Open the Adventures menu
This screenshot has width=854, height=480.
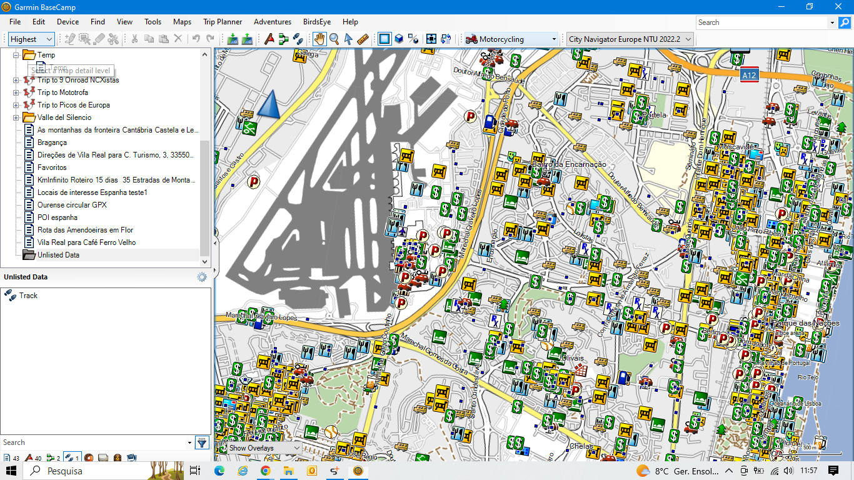coord(273,22)
